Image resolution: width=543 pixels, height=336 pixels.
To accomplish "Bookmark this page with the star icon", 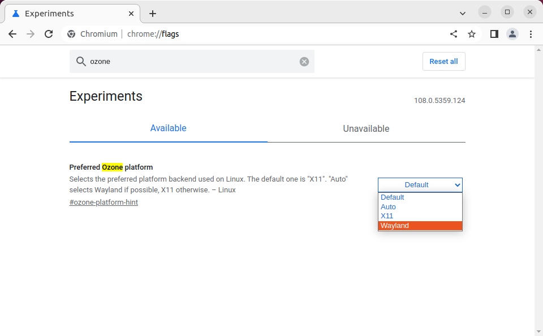I will pyautogui.click(x=472, y=34).
